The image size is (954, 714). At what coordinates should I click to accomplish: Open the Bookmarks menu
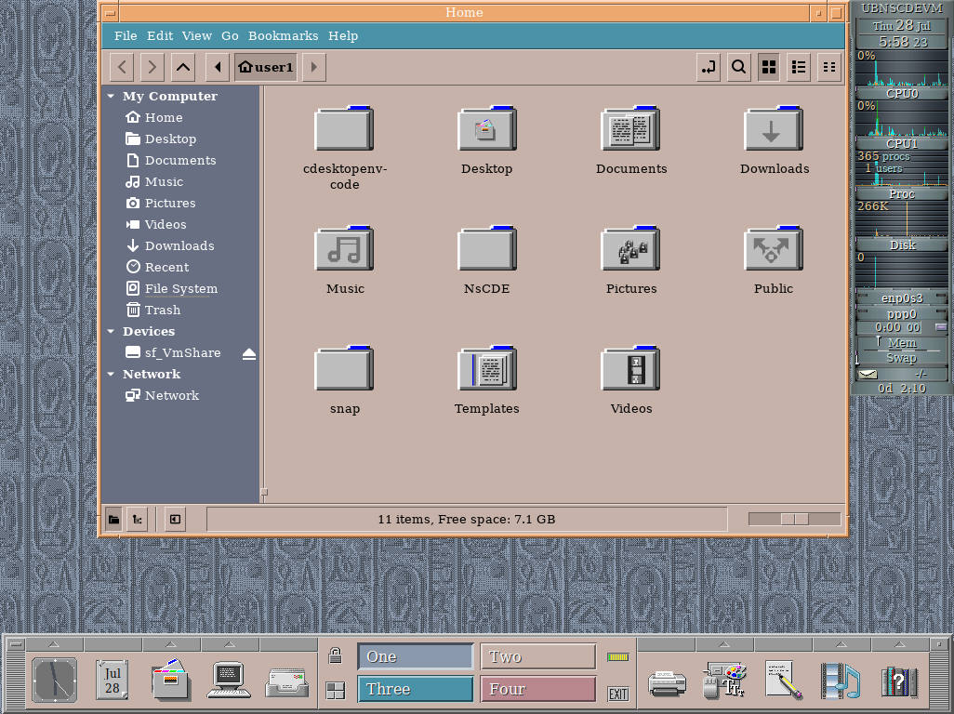click(283, 35)
